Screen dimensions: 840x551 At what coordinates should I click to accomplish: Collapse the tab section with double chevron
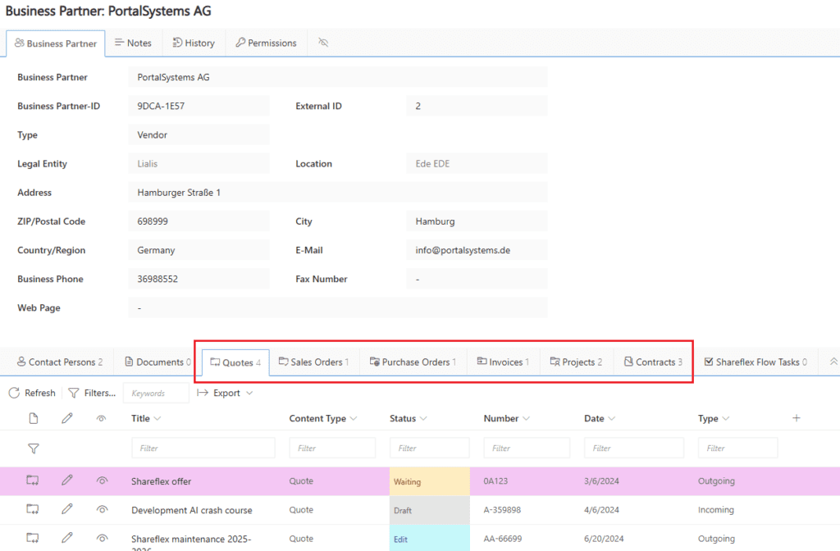click(x=833, y=362)
